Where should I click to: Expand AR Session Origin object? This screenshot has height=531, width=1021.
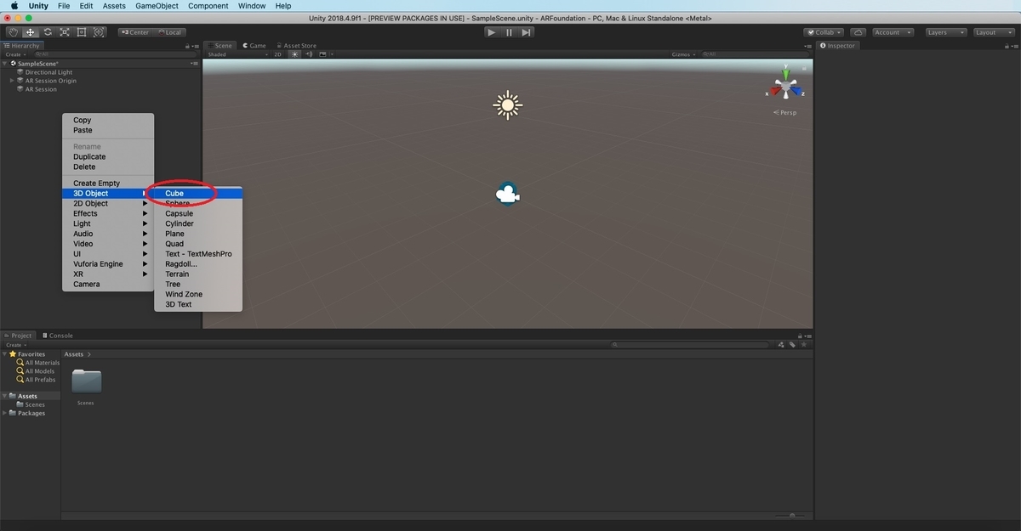click(x=12, y=81)
